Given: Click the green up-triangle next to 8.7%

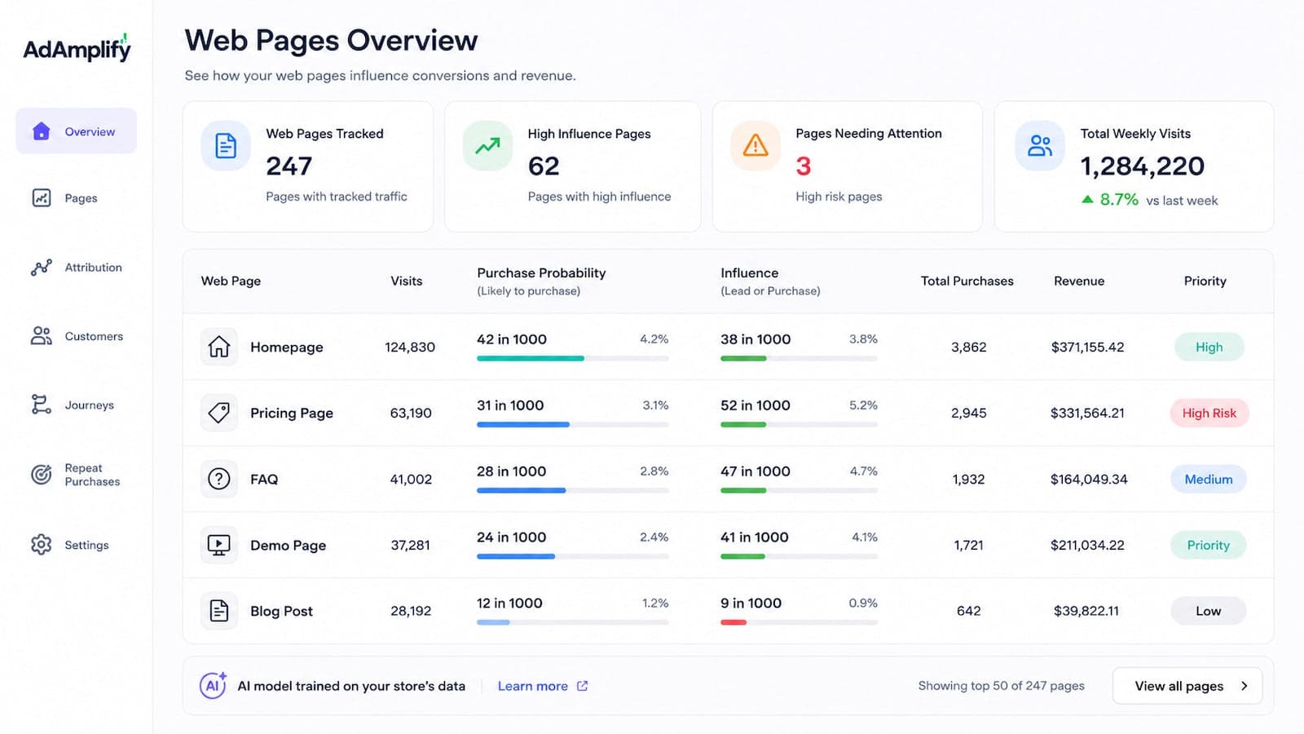Looking at the screenshot, I should 1087,199.
